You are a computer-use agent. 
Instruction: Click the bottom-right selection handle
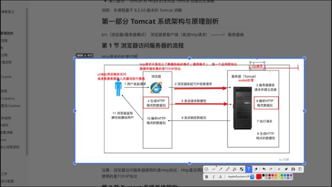pos(305,163)
